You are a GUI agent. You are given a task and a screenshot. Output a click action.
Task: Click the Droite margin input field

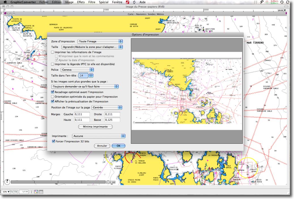(x=112, y=114)
